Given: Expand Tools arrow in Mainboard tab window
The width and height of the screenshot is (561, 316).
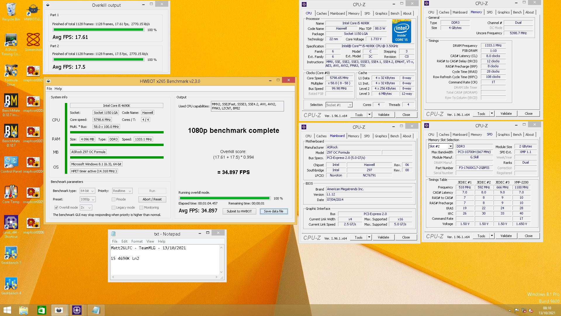Looking at the screenshot, I should pyautogui.click(x=369, y=237).
